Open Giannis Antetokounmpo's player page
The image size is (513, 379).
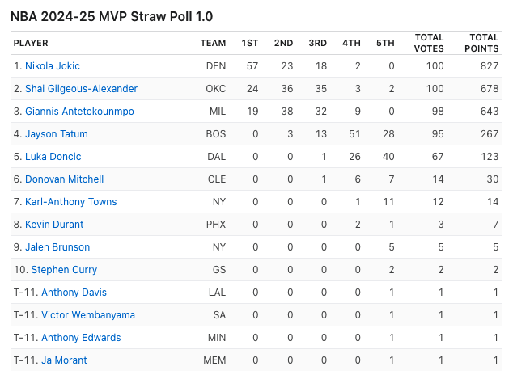click(79, 112)
